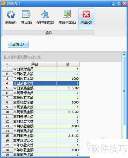Click the 值 column header
128x158 pixels.
pyautogui.click(x=68, y=64)
